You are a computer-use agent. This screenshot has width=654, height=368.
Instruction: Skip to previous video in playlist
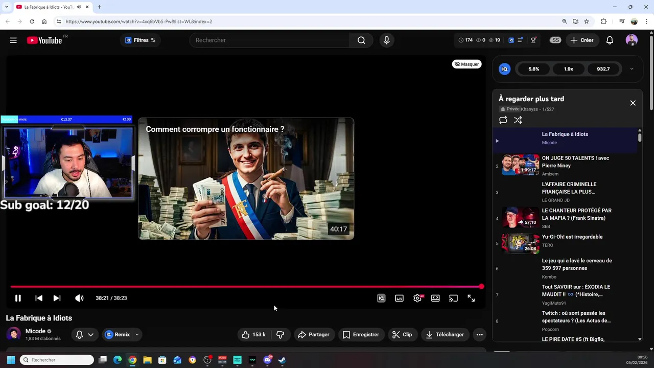point(39,298)
